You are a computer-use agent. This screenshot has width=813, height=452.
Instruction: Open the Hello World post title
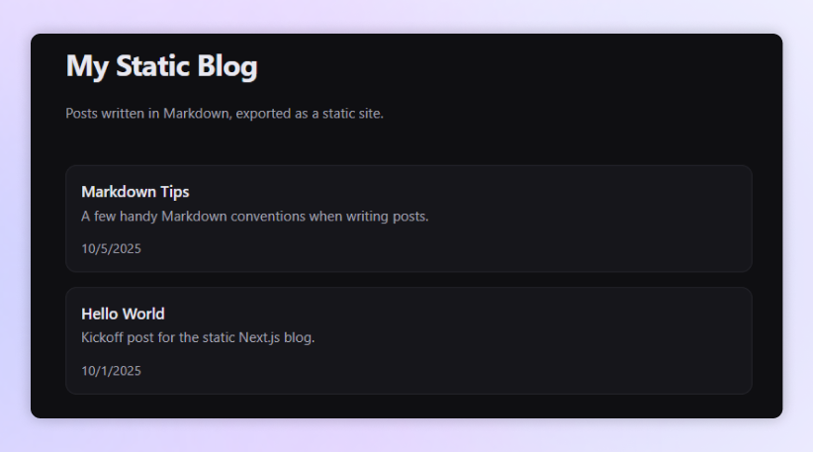[123, 315]
